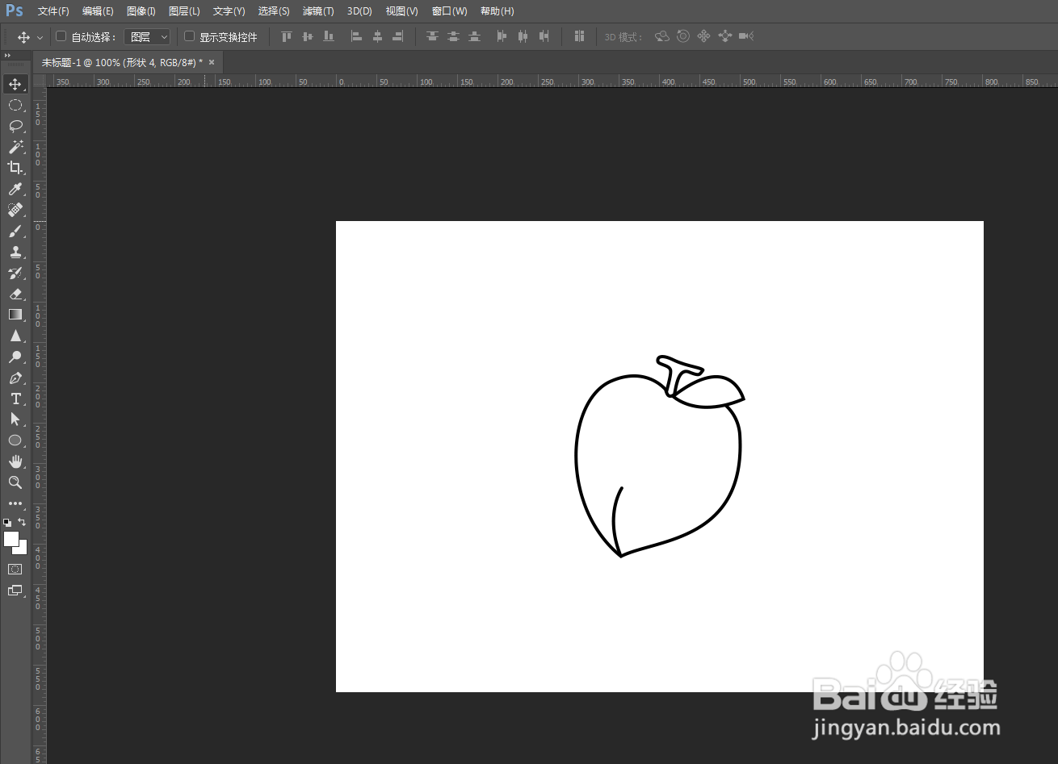Toggle Quick Mask mode
1058x764 pixels.
(x=15, y=570)
